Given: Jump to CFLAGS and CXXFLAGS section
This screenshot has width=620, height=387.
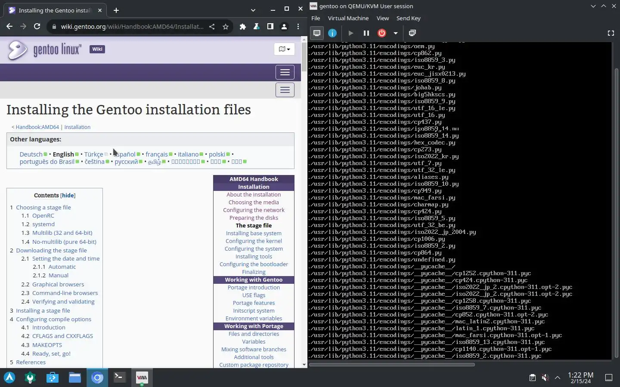Looking at the screenshot, I should [x=62, y=336].
